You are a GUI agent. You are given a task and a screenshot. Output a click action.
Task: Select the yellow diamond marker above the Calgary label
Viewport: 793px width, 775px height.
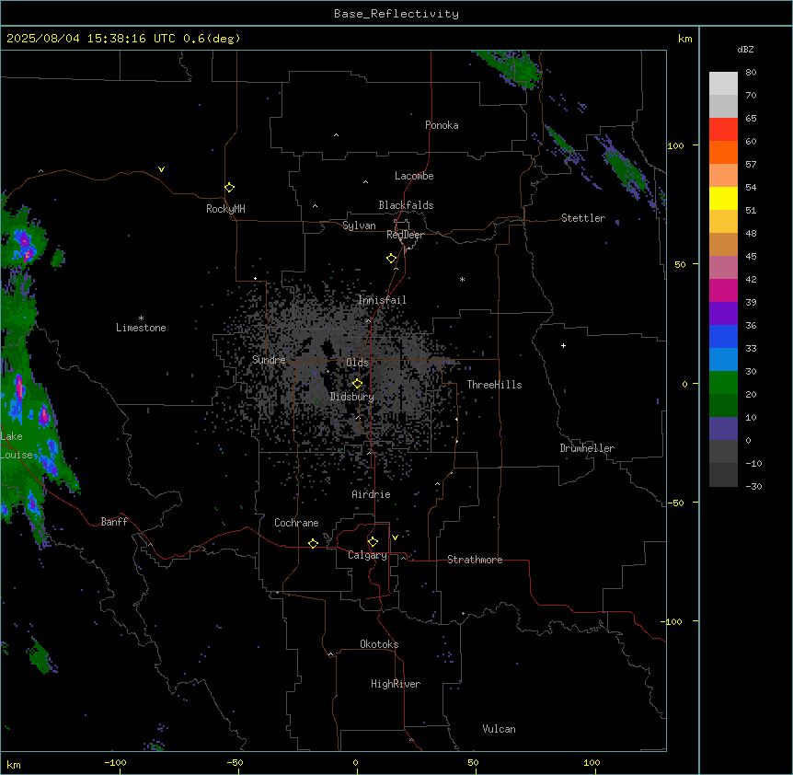click(x=373, y=542)
